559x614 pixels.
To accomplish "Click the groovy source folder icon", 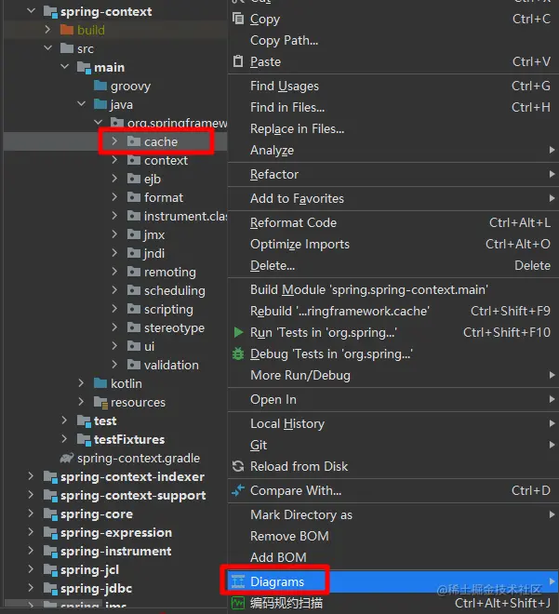I will click(100, 86).
